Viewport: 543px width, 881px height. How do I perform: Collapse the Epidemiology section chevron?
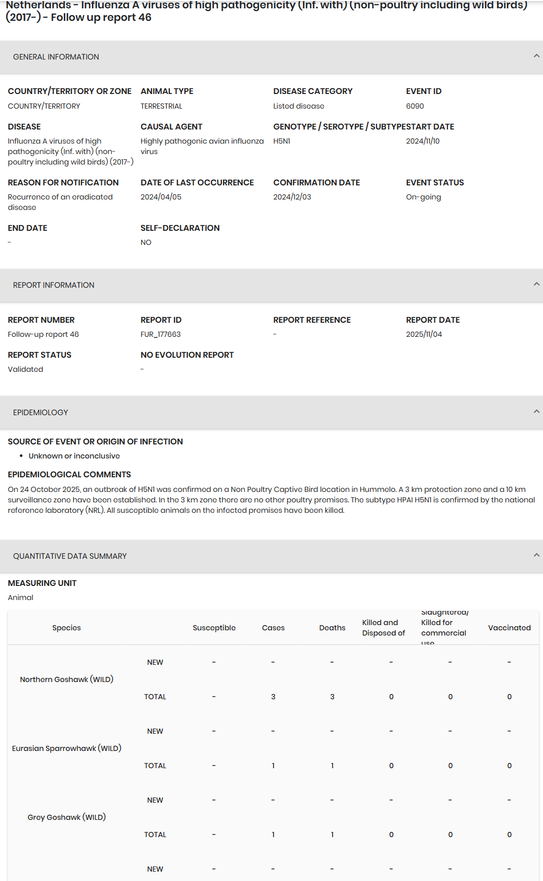click(536, 412)
